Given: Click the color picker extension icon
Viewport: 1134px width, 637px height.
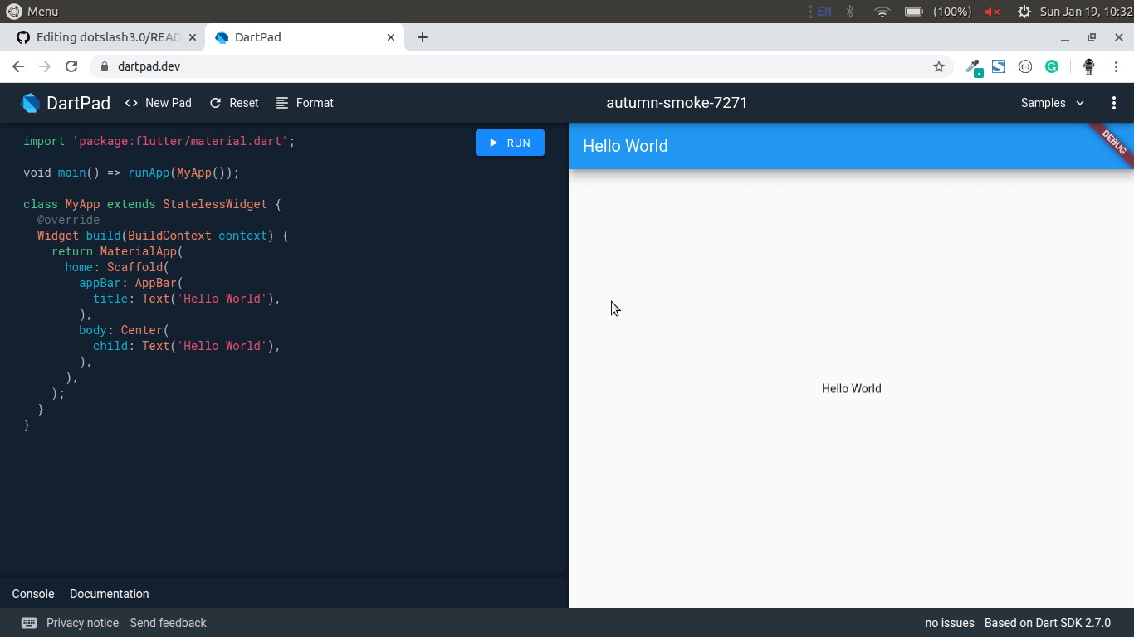Looking at the screenshot, I should point(974,66).
